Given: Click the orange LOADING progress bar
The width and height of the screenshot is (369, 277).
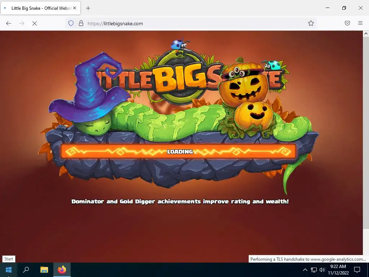Looking at the screenshot, I should tap(178, 151).
